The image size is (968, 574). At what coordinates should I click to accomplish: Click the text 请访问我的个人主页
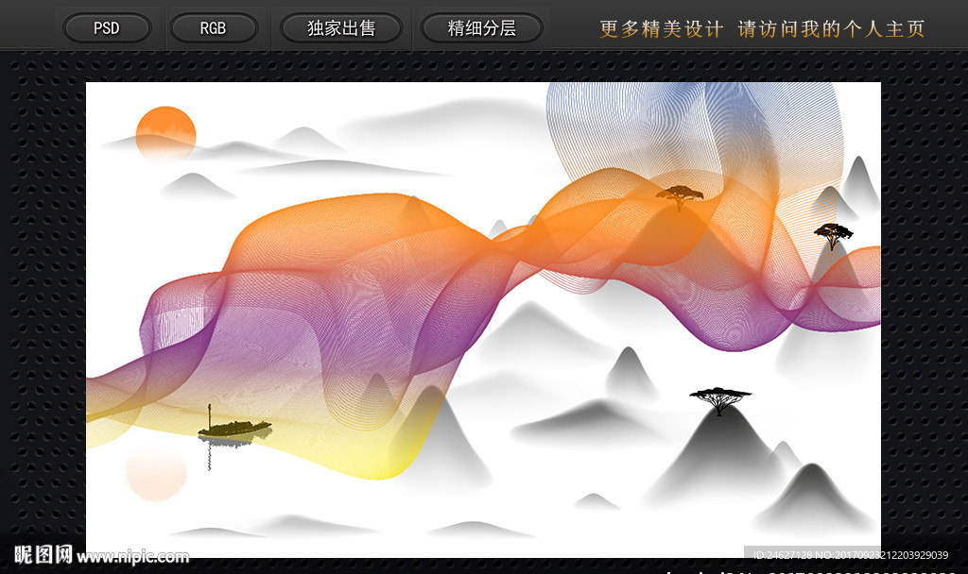point(832,29)
